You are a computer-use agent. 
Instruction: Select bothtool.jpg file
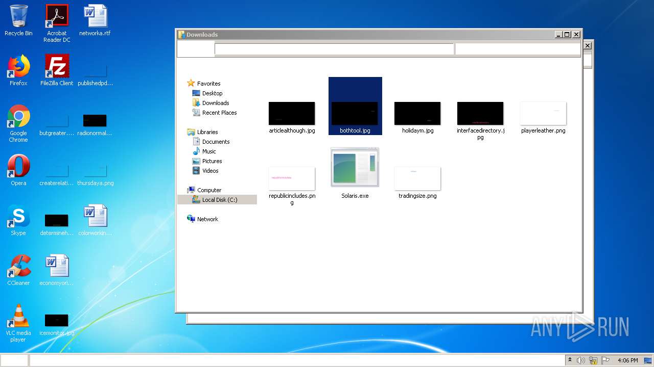pyautogui.click(x=355, y=106)
